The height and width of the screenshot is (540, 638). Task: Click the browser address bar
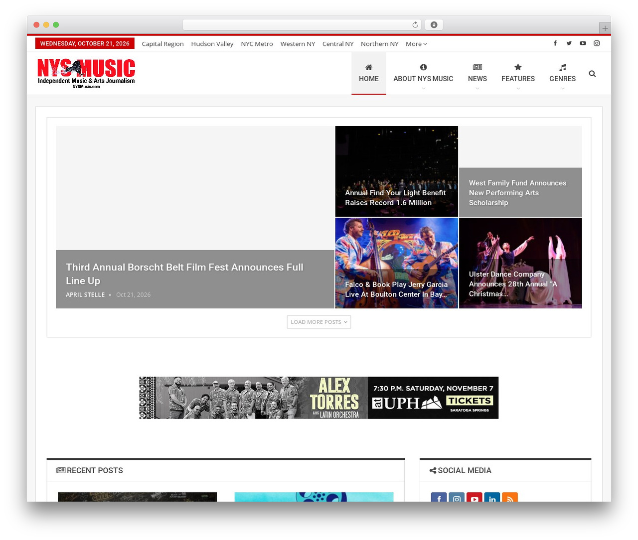(302, 25)
